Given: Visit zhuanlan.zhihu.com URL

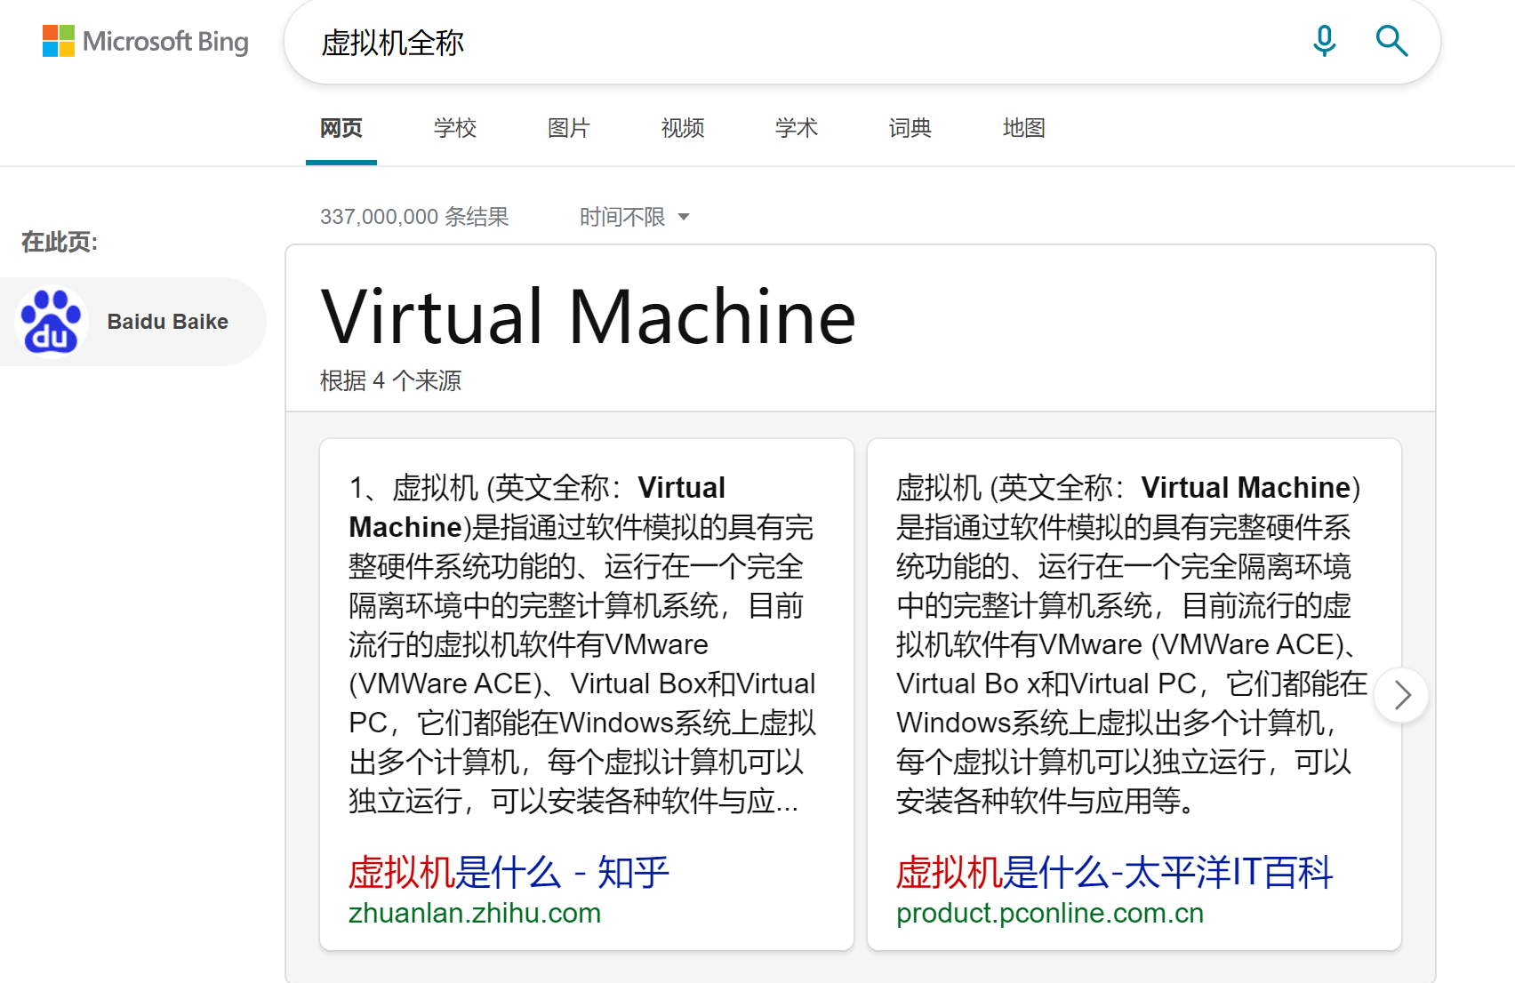Looking at the screenshot, I should [x=475, y=914].
